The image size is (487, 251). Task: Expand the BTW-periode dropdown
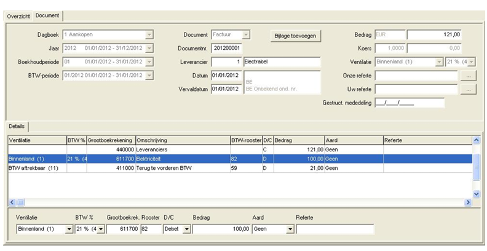click(x=149, y=75)
